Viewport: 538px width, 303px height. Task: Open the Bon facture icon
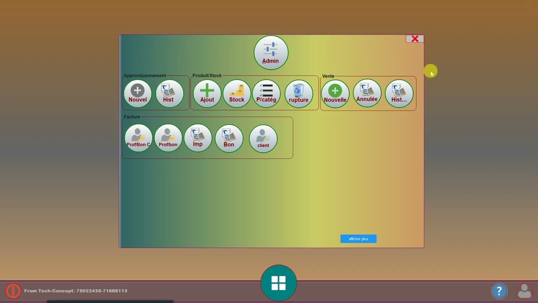229,138
